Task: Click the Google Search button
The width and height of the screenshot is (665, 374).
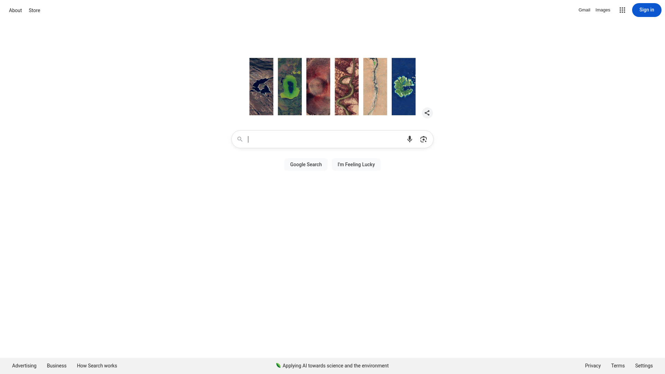Action: pyautogui.click(x=306, y=164)
